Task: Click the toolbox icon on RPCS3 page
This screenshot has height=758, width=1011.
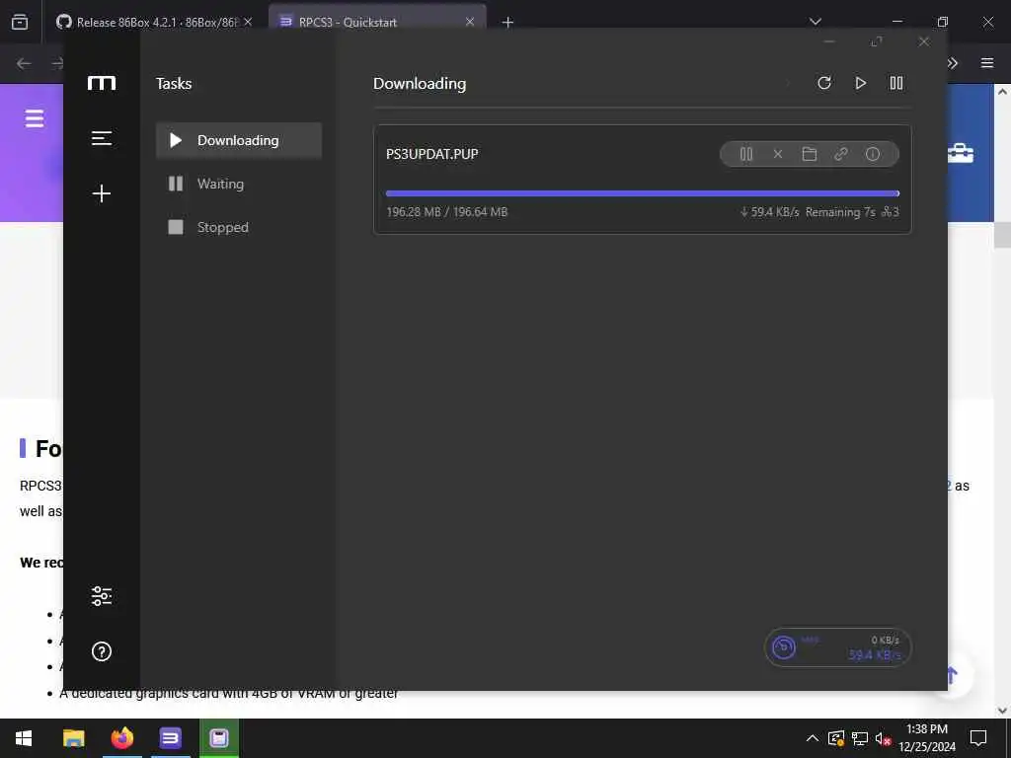Action: point(961,153)
